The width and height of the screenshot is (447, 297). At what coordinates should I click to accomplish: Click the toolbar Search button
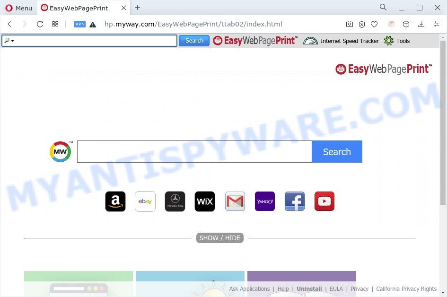194,41
